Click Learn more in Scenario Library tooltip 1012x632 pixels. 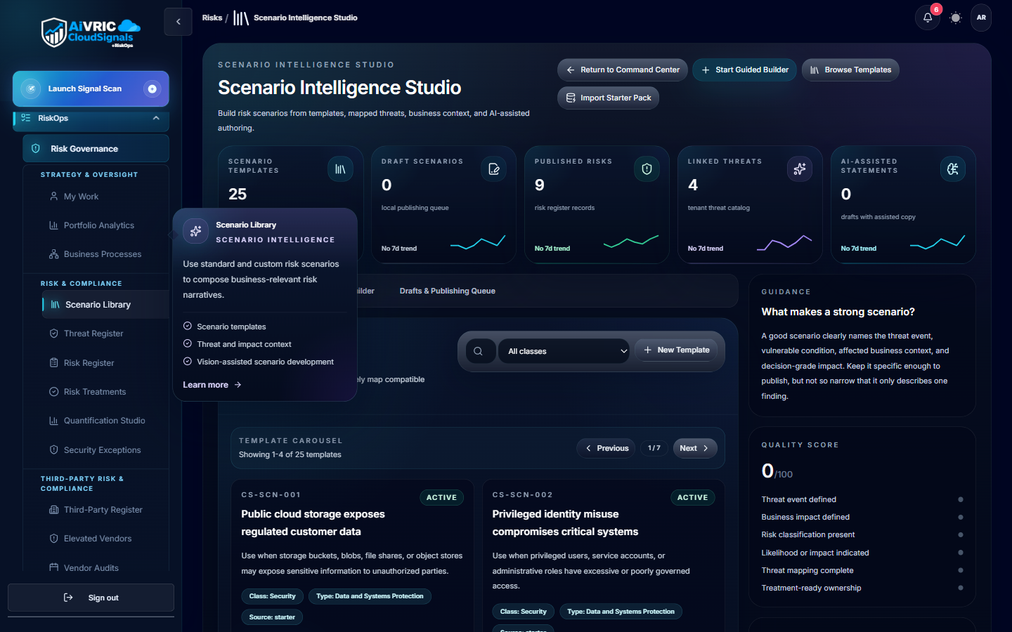coord(212,385)
